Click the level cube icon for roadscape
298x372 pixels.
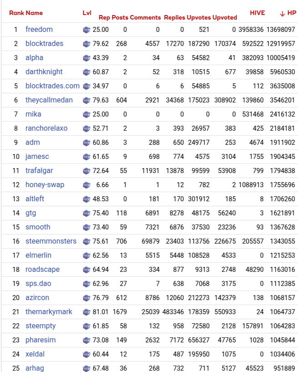pyautogui.click(x=87, y=270)
